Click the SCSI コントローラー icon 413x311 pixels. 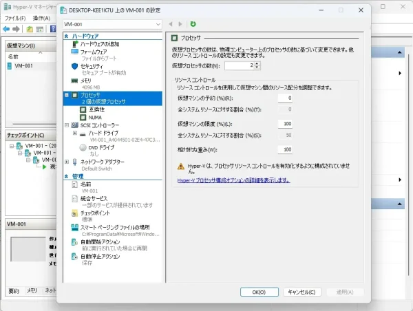(75, 125)
